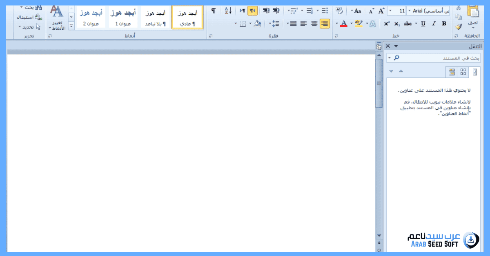
Task: Apply superscript formatting
Action: pos(386,24)
